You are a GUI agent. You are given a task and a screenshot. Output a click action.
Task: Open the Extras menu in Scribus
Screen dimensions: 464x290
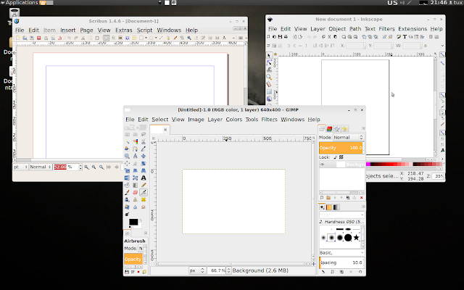[x=123, y=30]
